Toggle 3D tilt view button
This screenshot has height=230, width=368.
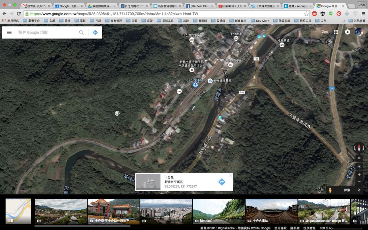(359, 158)
